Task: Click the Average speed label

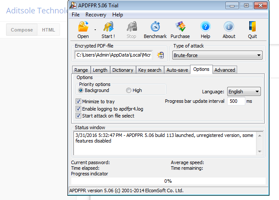Action: [x=187, y=162]
